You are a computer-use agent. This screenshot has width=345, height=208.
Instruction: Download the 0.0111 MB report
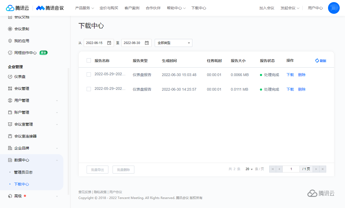(290, 89)
